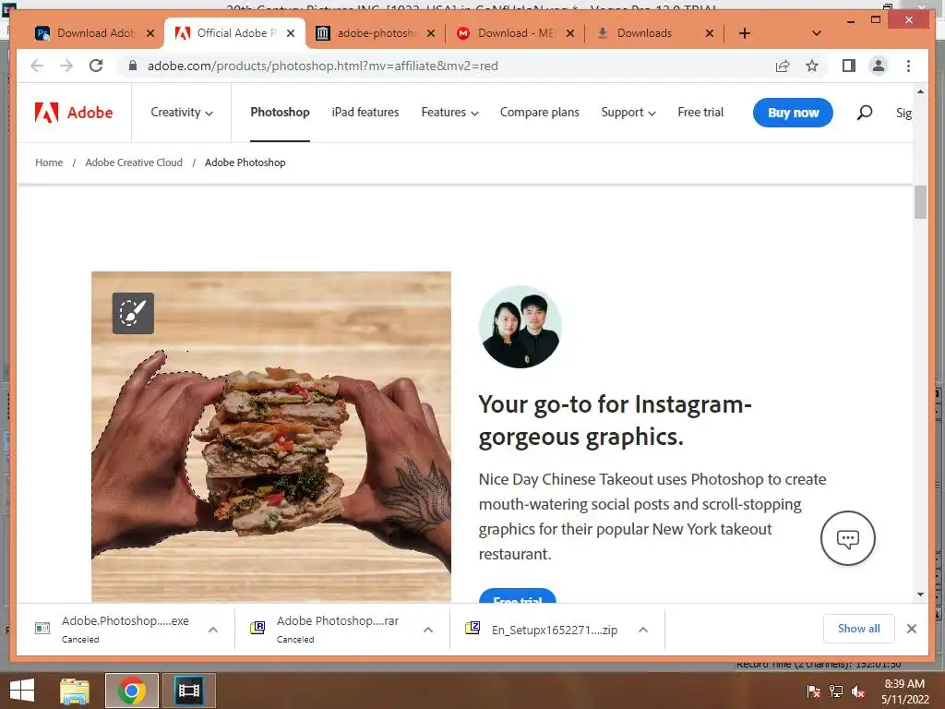Switch to the video editor taskbar icon
The width and height of the screenshot is (945, 709).
click(188, 691)
